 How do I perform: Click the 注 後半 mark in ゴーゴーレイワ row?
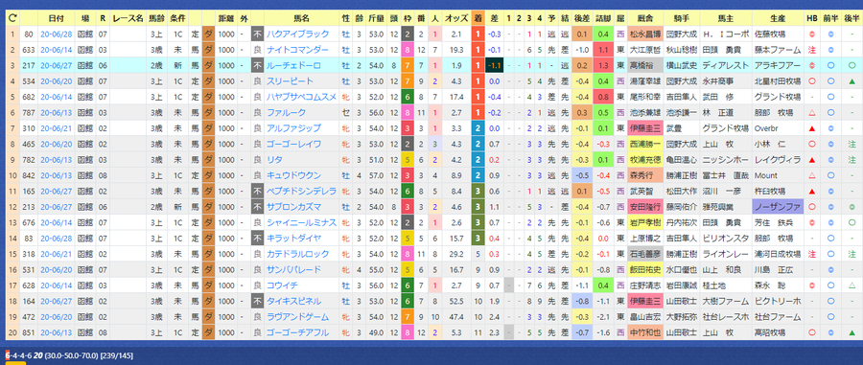[x=851, y=144]
